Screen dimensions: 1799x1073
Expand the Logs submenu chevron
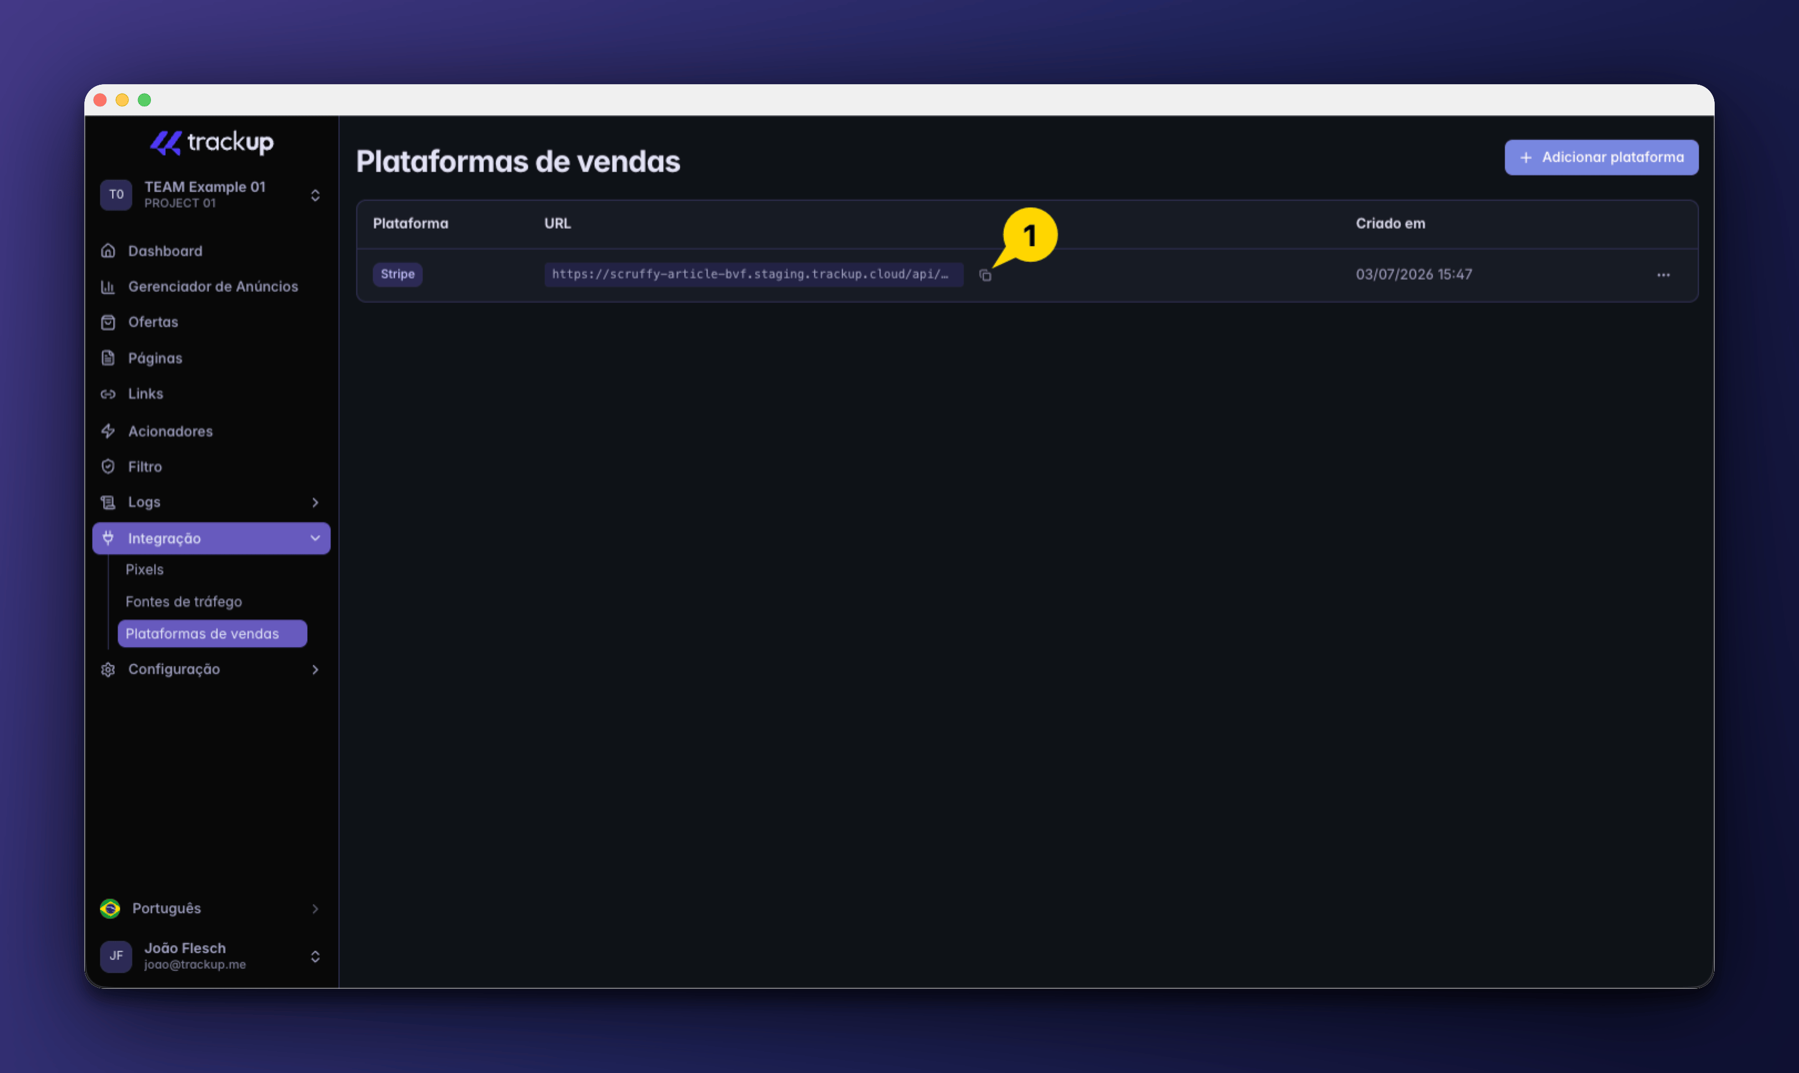click(315, 502)
